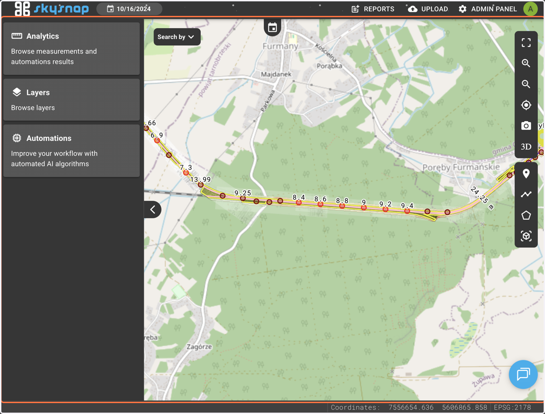Open Reports
545x414 pixels.
(373, 9)
